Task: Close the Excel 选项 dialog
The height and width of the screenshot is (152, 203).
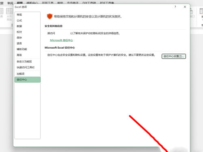Action: 185,7
